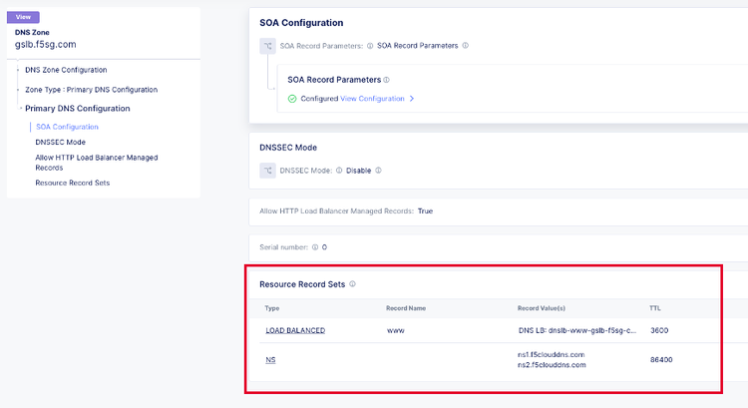
Task: Select DNS Zone Configuration in the sidebar
Action: (x=66, y=70)
